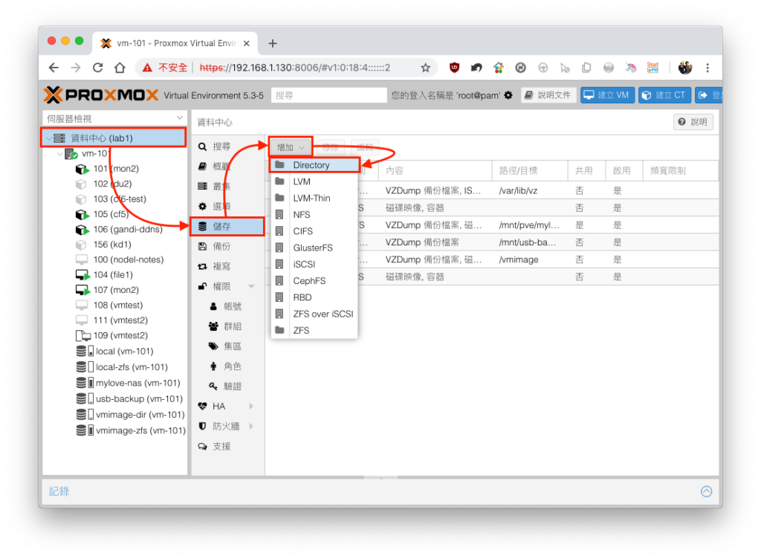
Task: Click the gear icon next to root@pam
Action: coord(508,95)
